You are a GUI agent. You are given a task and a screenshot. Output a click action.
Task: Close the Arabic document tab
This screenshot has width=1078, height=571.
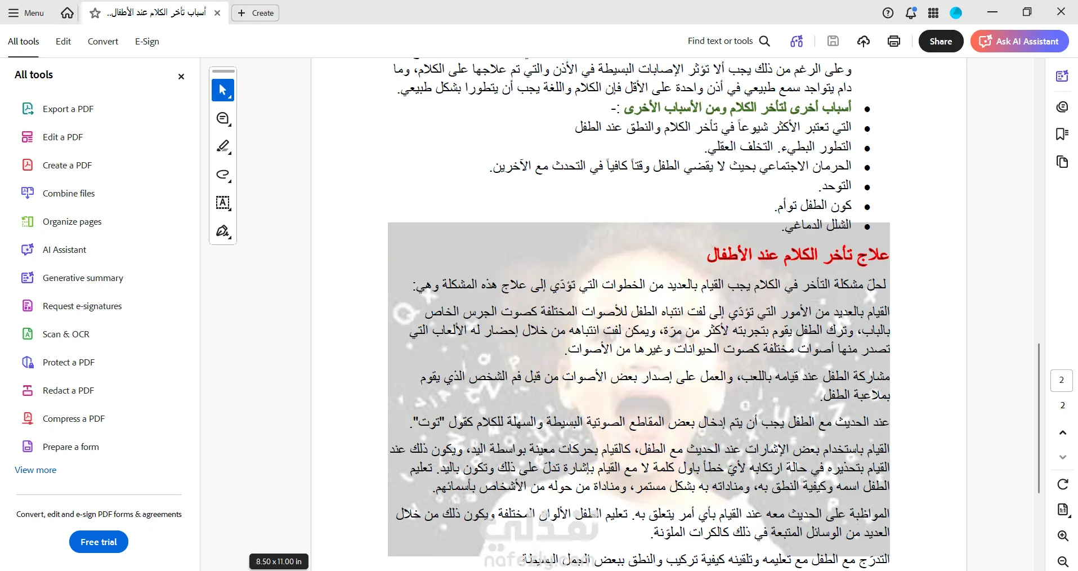click(x=217, y=13)
